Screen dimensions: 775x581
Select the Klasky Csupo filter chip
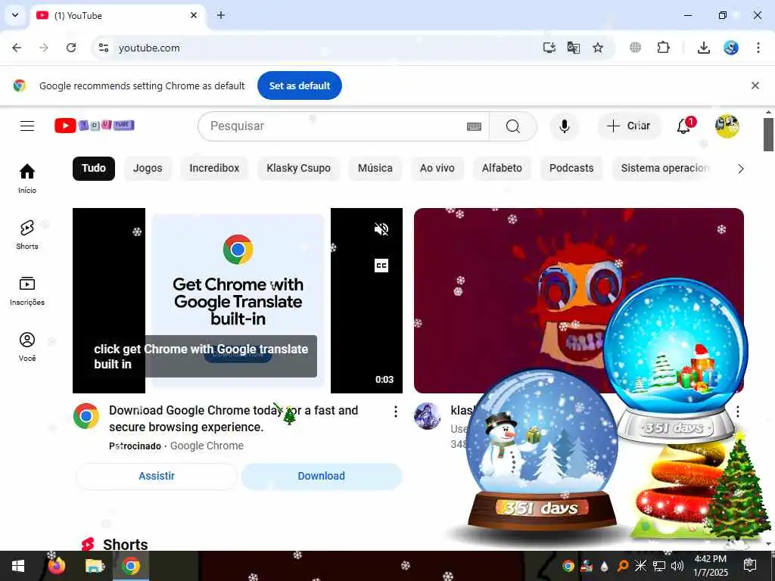[298, 169]
